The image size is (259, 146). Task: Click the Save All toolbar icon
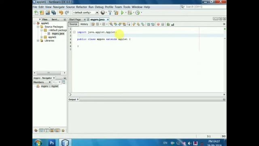click(x=54, y=13)
